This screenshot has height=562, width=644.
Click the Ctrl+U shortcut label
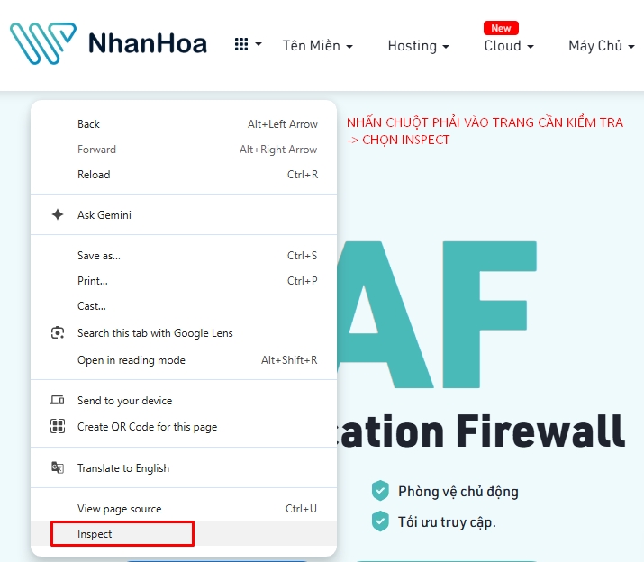pyautogui.click(x=301, y=509)
